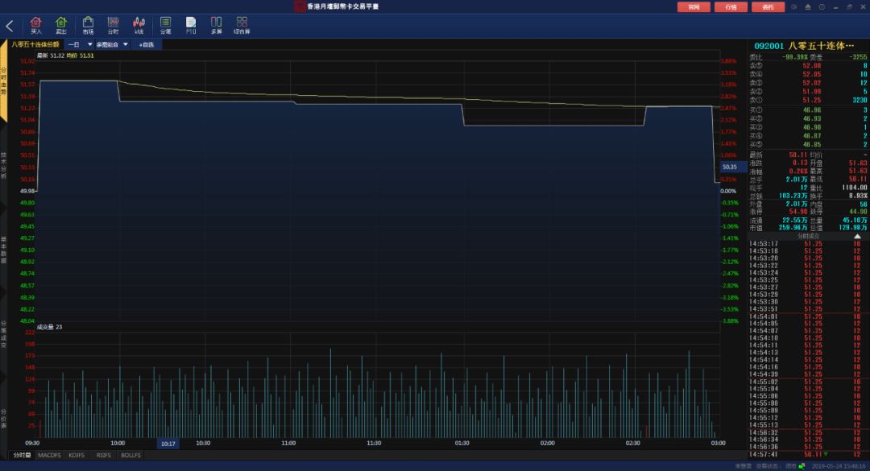Open the 一日 period dropdown
Screen dimensions: 870x471
pos(80,44)
